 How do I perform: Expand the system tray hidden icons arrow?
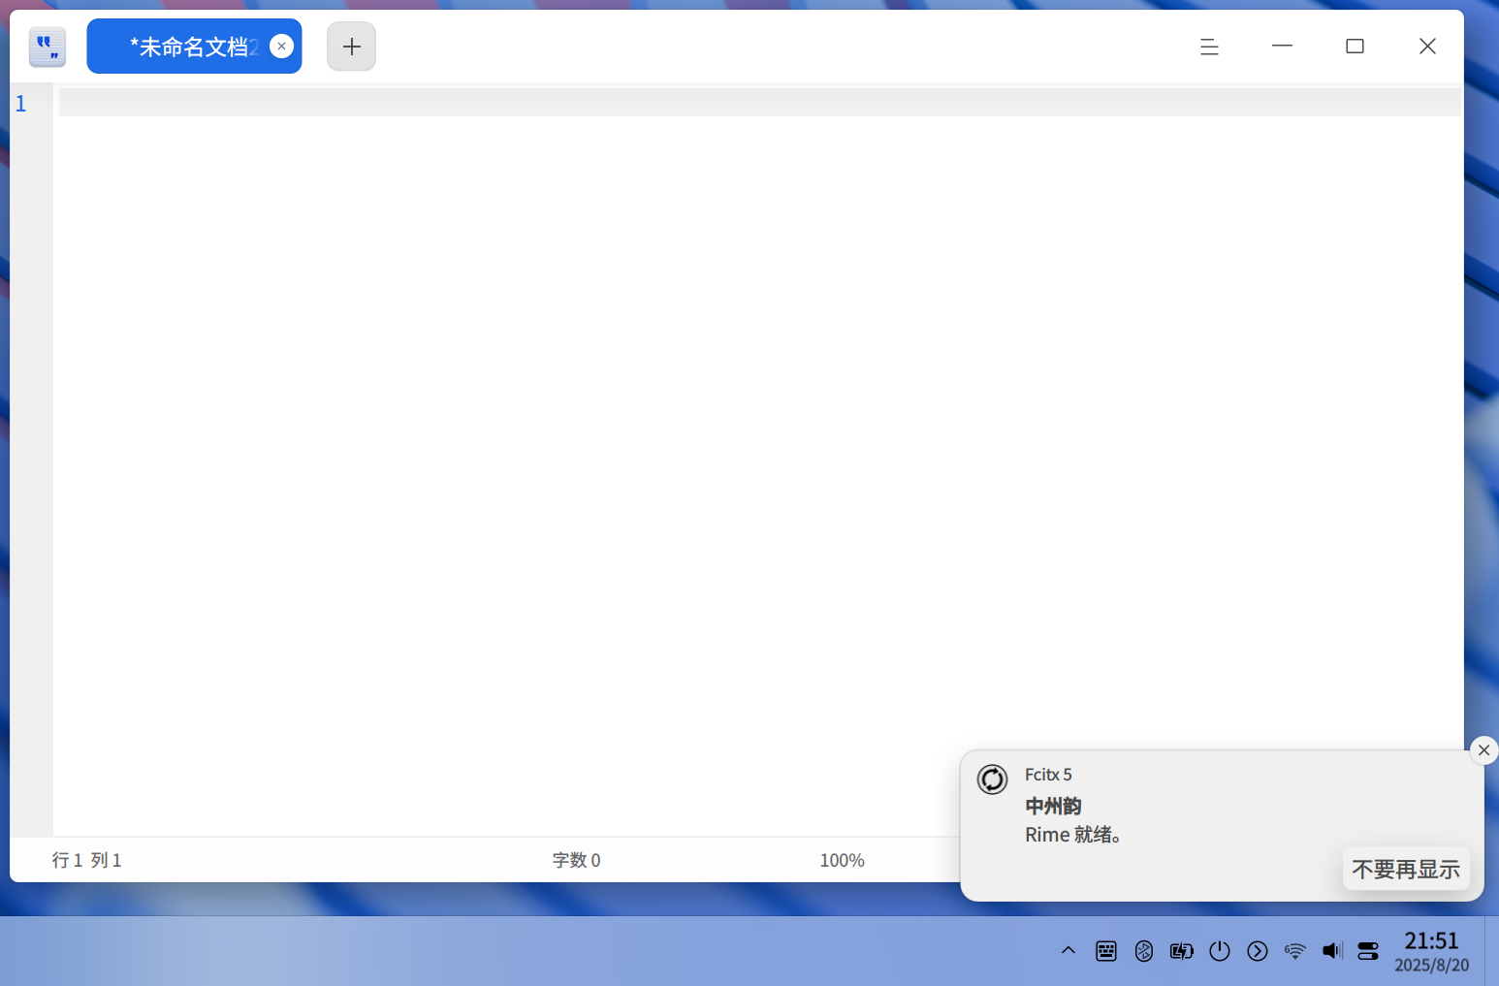pos(1068,950)
